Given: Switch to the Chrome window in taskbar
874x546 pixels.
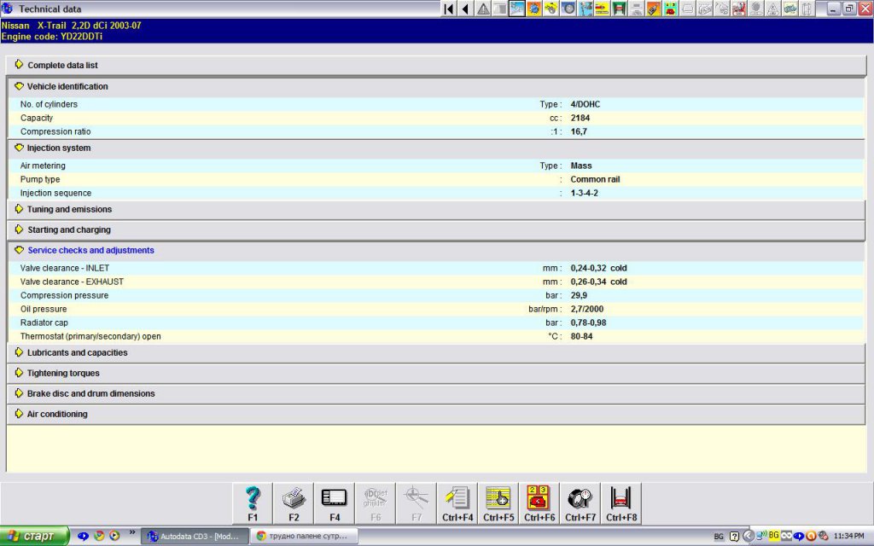Looking at the screenshot, I should [x=305, y=537].
